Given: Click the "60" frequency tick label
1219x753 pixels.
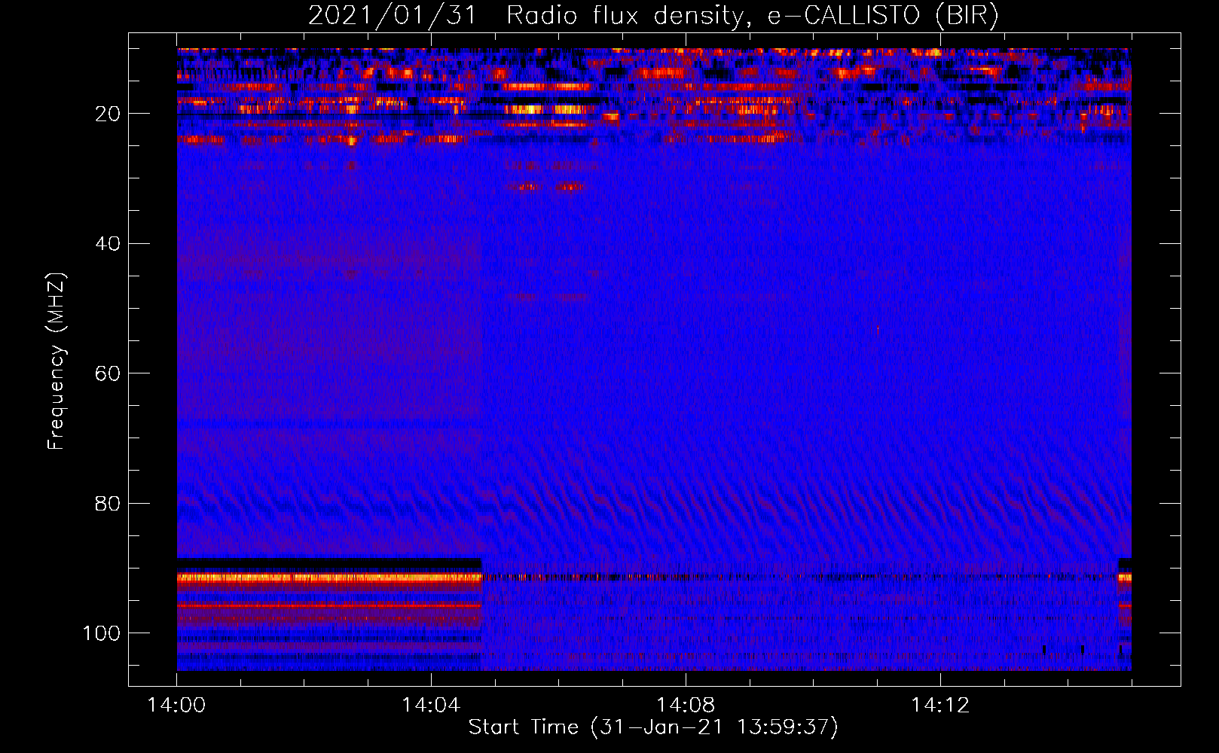Looking at the screenshot, I should coord(108,373).
